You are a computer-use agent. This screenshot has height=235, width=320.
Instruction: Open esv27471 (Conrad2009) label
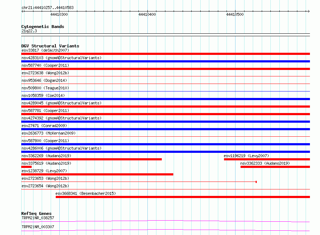point(44,126)
